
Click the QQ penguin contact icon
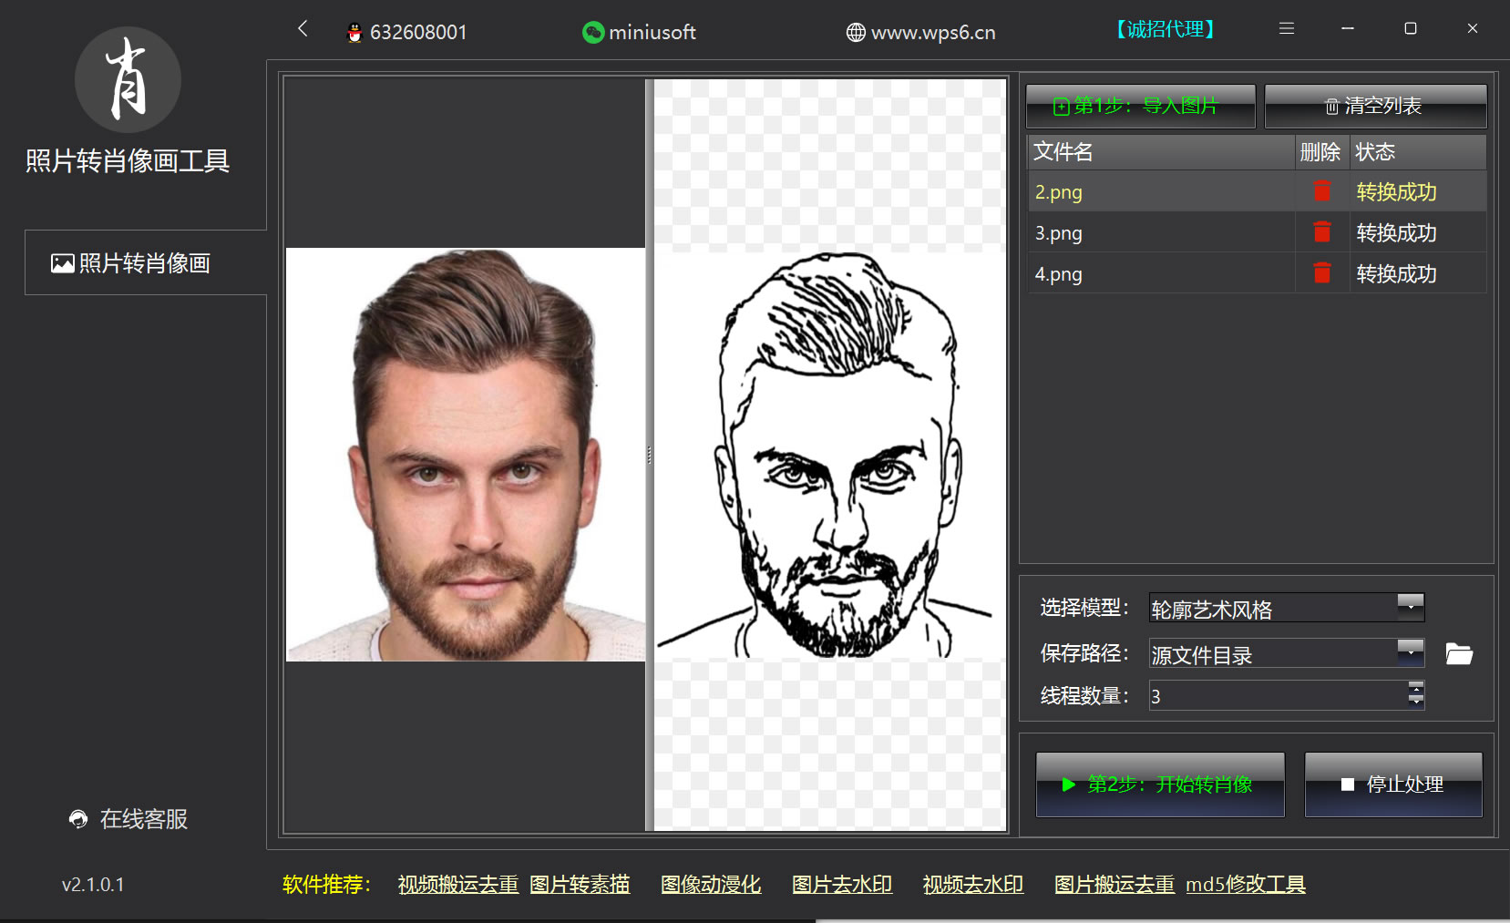355,33
